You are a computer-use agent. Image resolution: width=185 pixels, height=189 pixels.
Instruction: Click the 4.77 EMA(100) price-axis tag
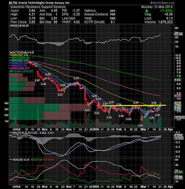(178, 96)
